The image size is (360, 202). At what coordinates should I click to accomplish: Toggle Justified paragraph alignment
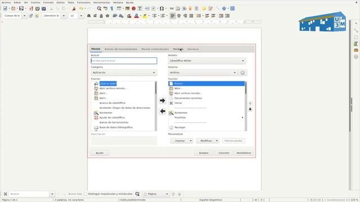pos(191,16)
